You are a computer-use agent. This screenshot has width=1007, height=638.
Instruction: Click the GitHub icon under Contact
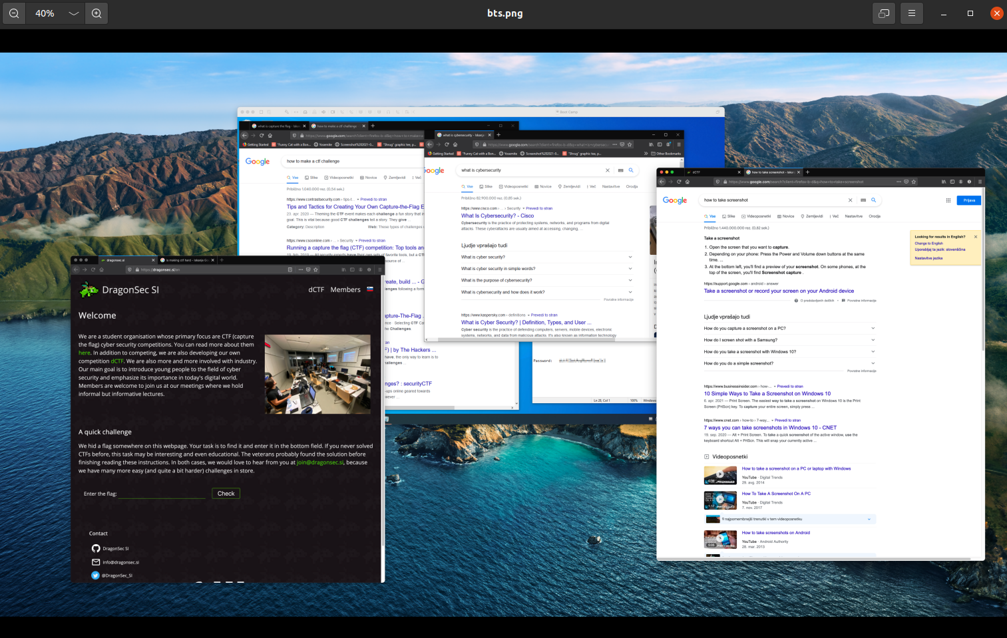click(x=96, y=548)
